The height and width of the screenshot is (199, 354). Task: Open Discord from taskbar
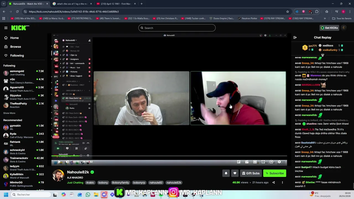104,195
